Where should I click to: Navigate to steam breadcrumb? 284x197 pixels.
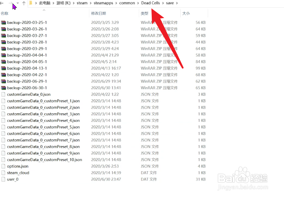tap(82, 3)
